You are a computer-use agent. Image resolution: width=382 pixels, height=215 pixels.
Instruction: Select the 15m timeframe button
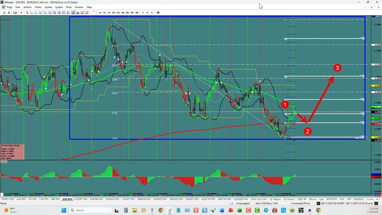coord(118,12)
